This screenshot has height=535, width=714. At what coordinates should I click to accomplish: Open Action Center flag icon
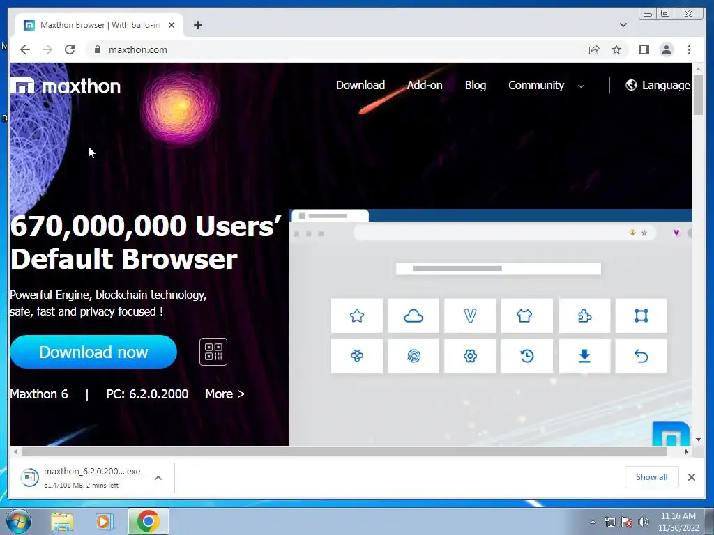click(x=627, y=522)
